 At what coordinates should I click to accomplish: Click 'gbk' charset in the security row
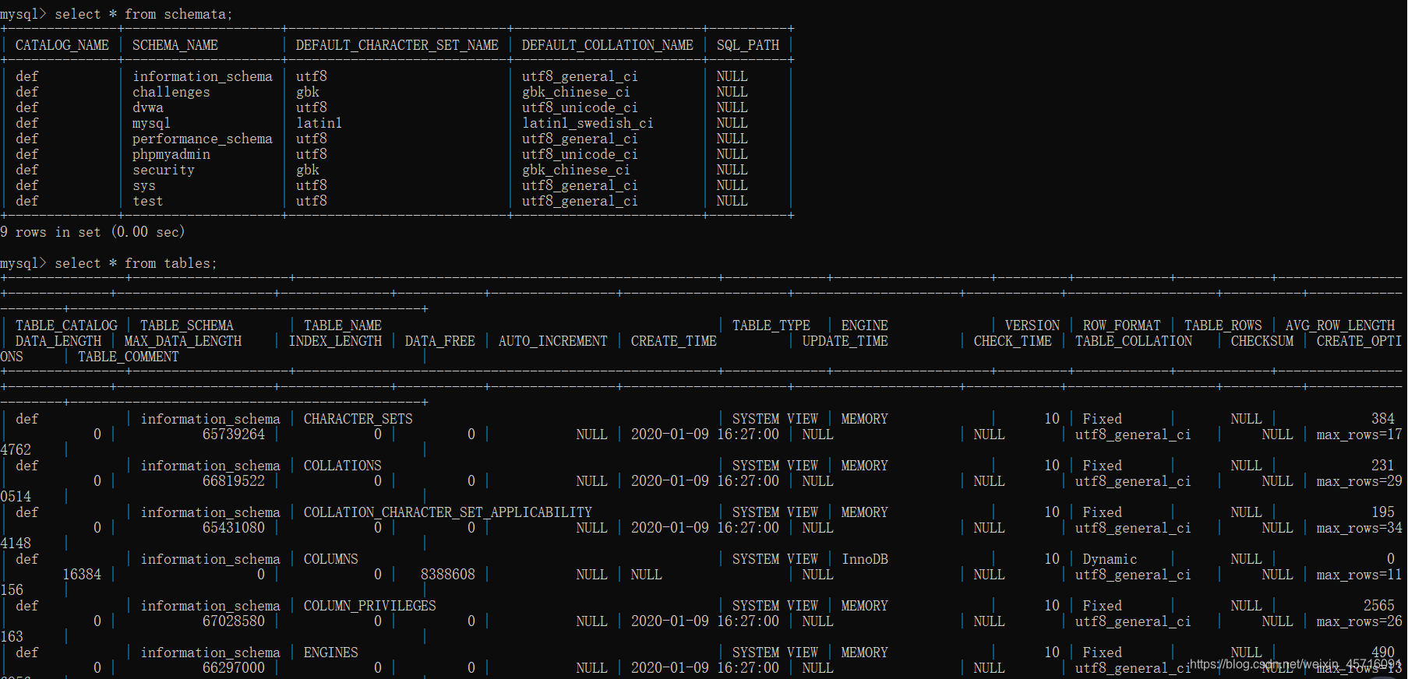308,170
